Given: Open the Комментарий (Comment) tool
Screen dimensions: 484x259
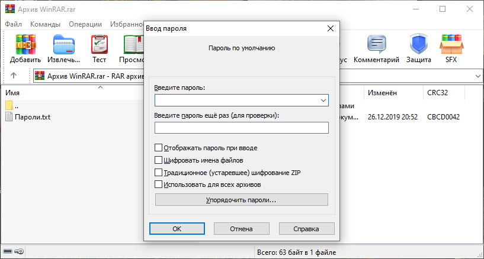Looking at the screenshot, I should pyautogui.click(x=376, y=45).
